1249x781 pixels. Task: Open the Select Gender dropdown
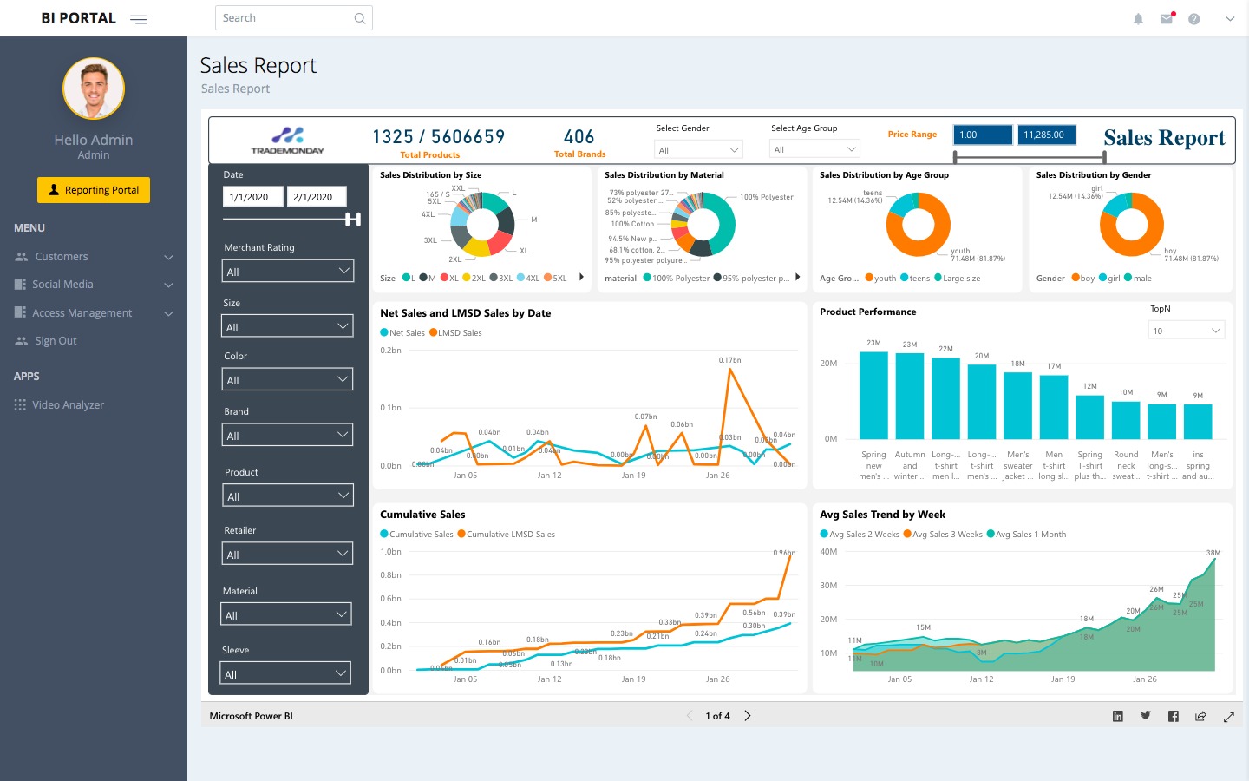pos(698,150)
